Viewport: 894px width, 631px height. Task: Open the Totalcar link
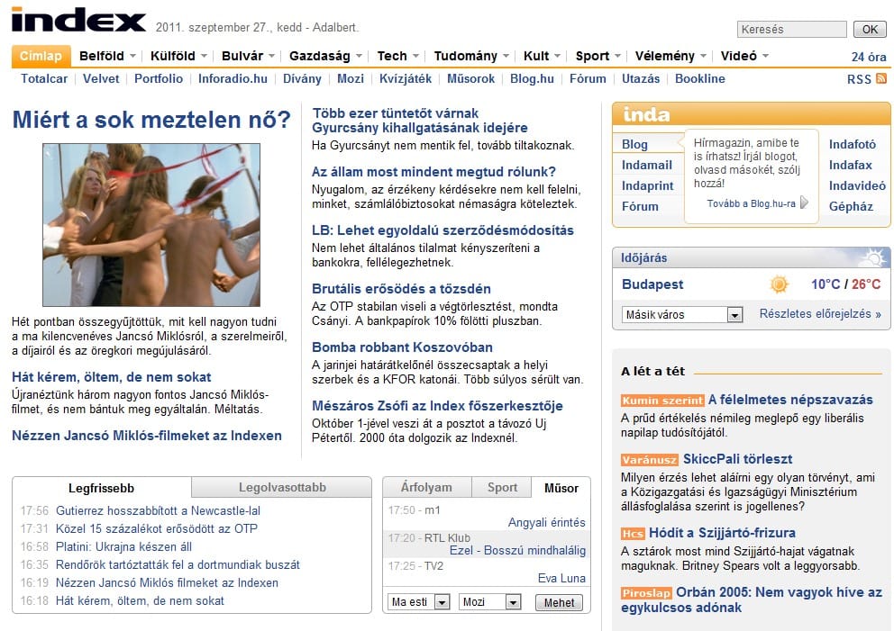click(x=44, y=78)
